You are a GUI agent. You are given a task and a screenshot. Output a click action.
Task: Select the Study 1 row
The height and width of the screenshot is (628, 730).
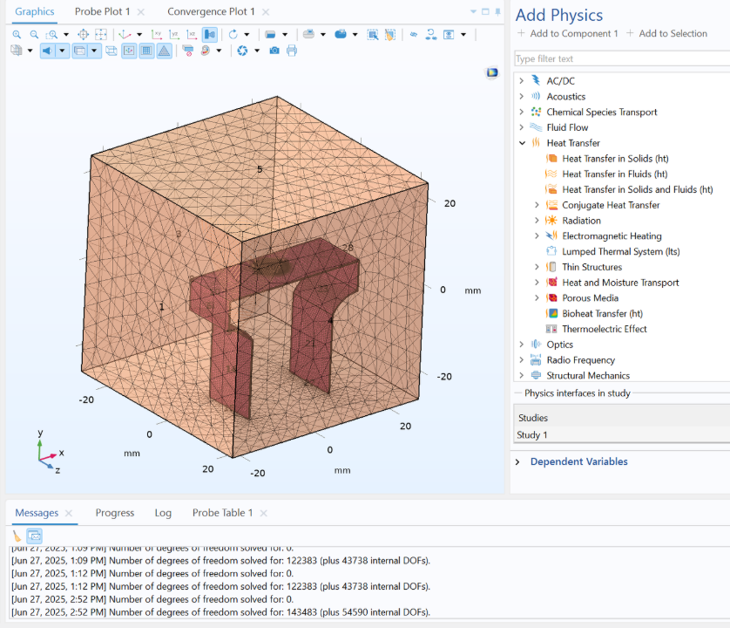point(622,434)
